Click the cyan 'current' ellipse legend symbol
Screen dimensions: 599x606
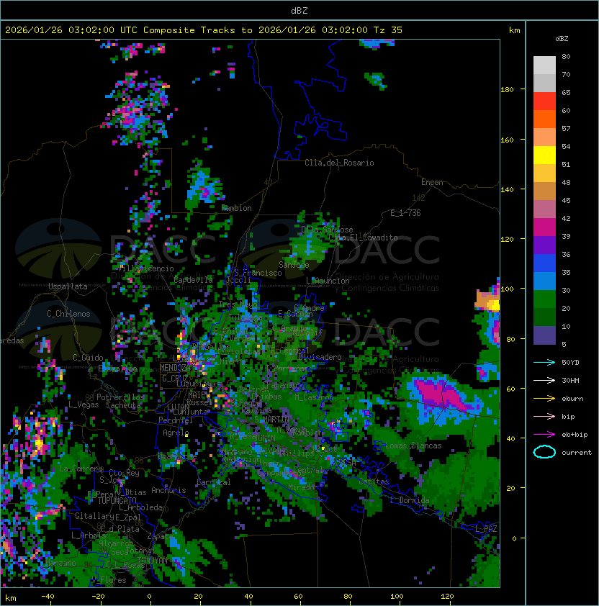544,452
